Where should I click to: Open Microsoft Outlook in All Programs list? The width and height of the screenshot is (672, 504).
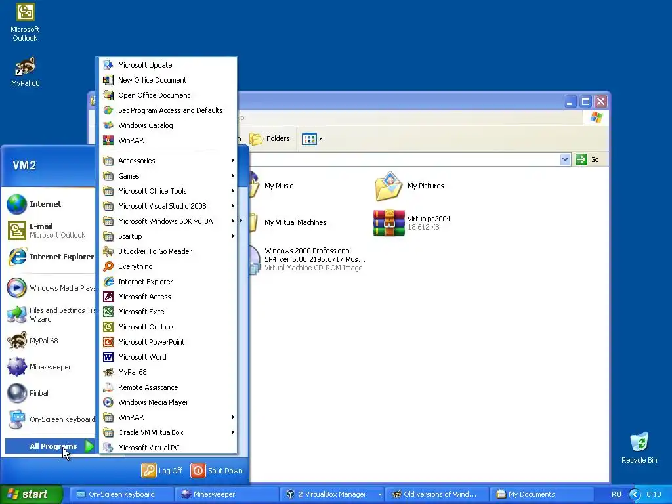click(168, 327)
